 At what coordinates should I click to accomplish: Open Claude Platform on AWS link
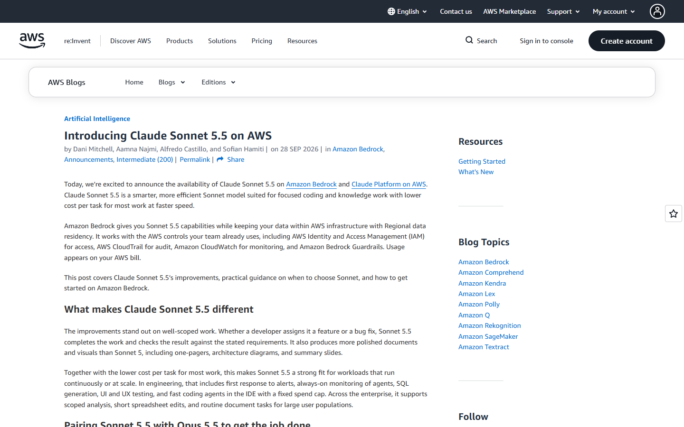pos(389,184)
